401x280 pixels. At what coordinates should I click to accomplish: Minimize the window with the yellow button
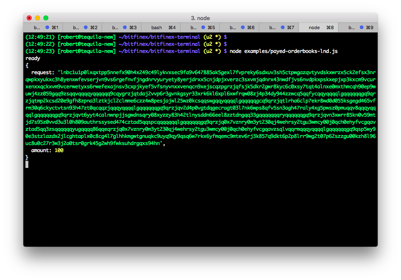pyautogui.click(x=38, y=18)
